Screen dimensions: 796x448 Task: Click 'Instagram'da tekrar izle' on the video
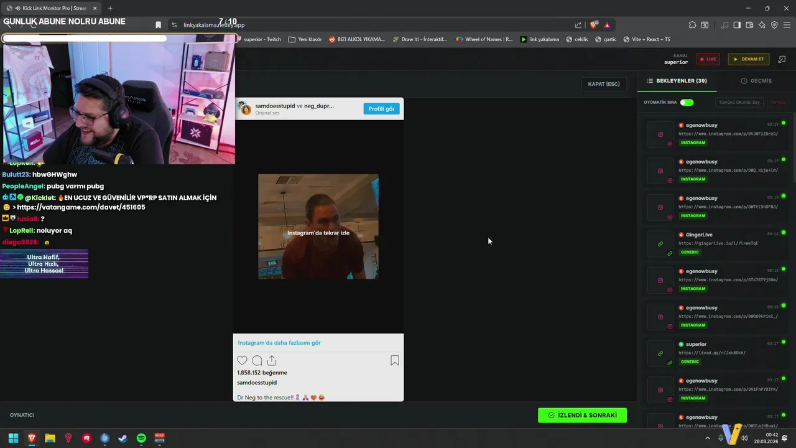click(318, 233)
